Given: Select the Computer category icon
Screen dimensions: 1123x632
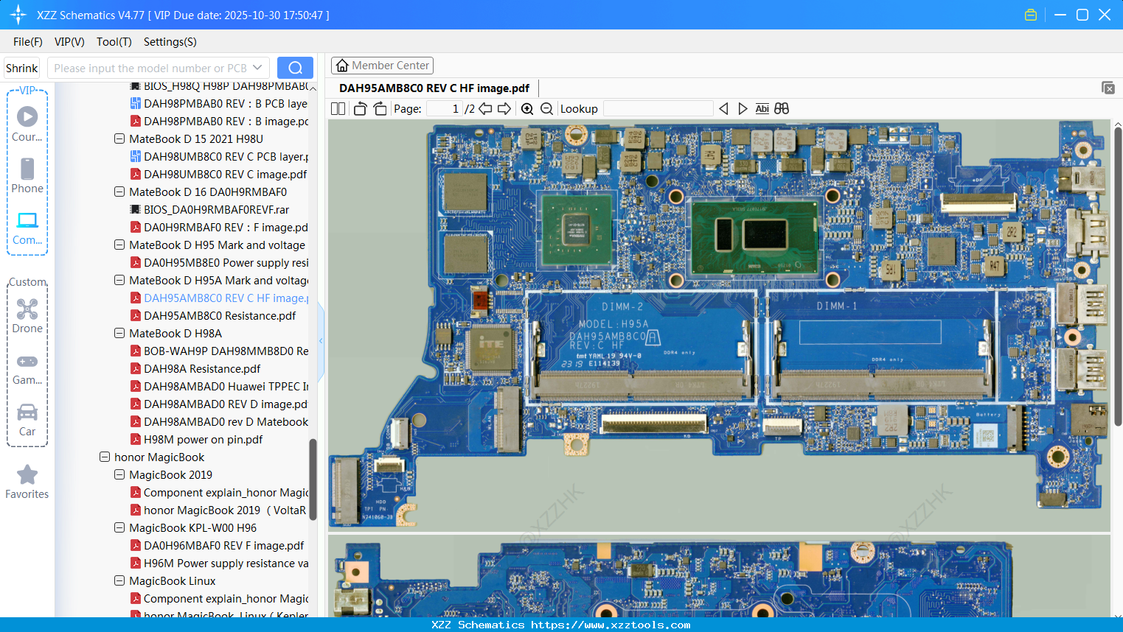Looking at the screenshot, I should (27, 228).
